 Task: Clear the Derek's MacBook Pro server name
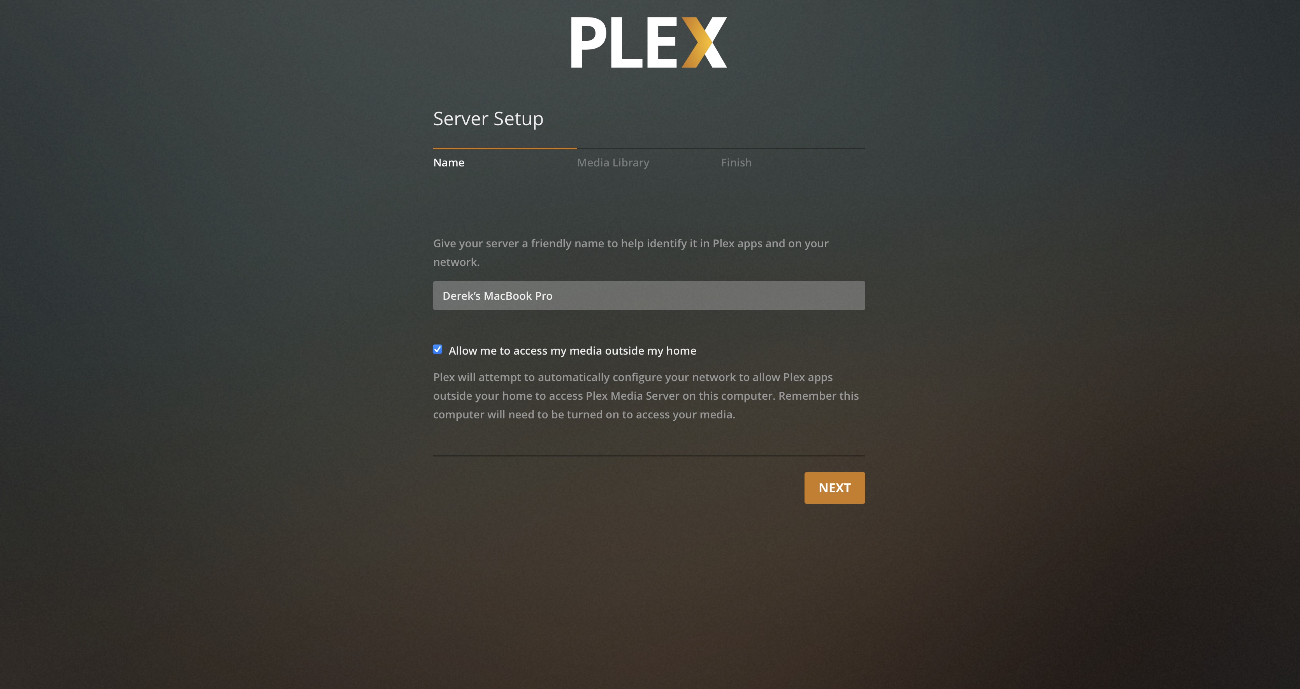(x=649, y=295)
